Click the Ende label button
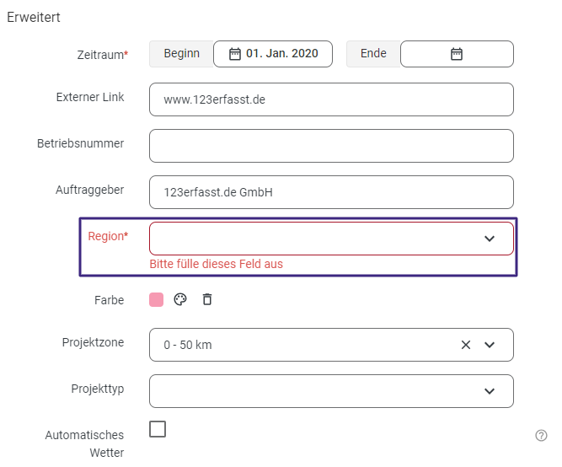Screen dimensions: 562x467 click(x=373, y=54)
